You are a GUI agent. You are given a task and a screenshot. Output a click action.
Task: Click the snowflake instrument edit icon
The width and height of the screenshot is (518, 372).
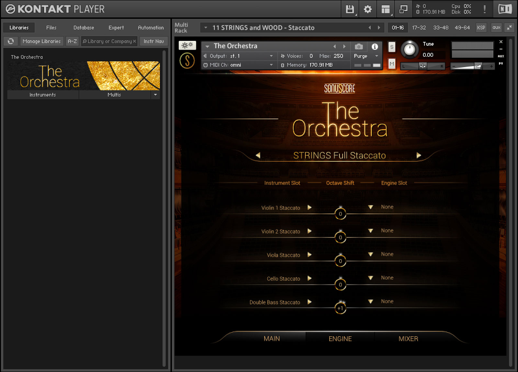(187, 45)
